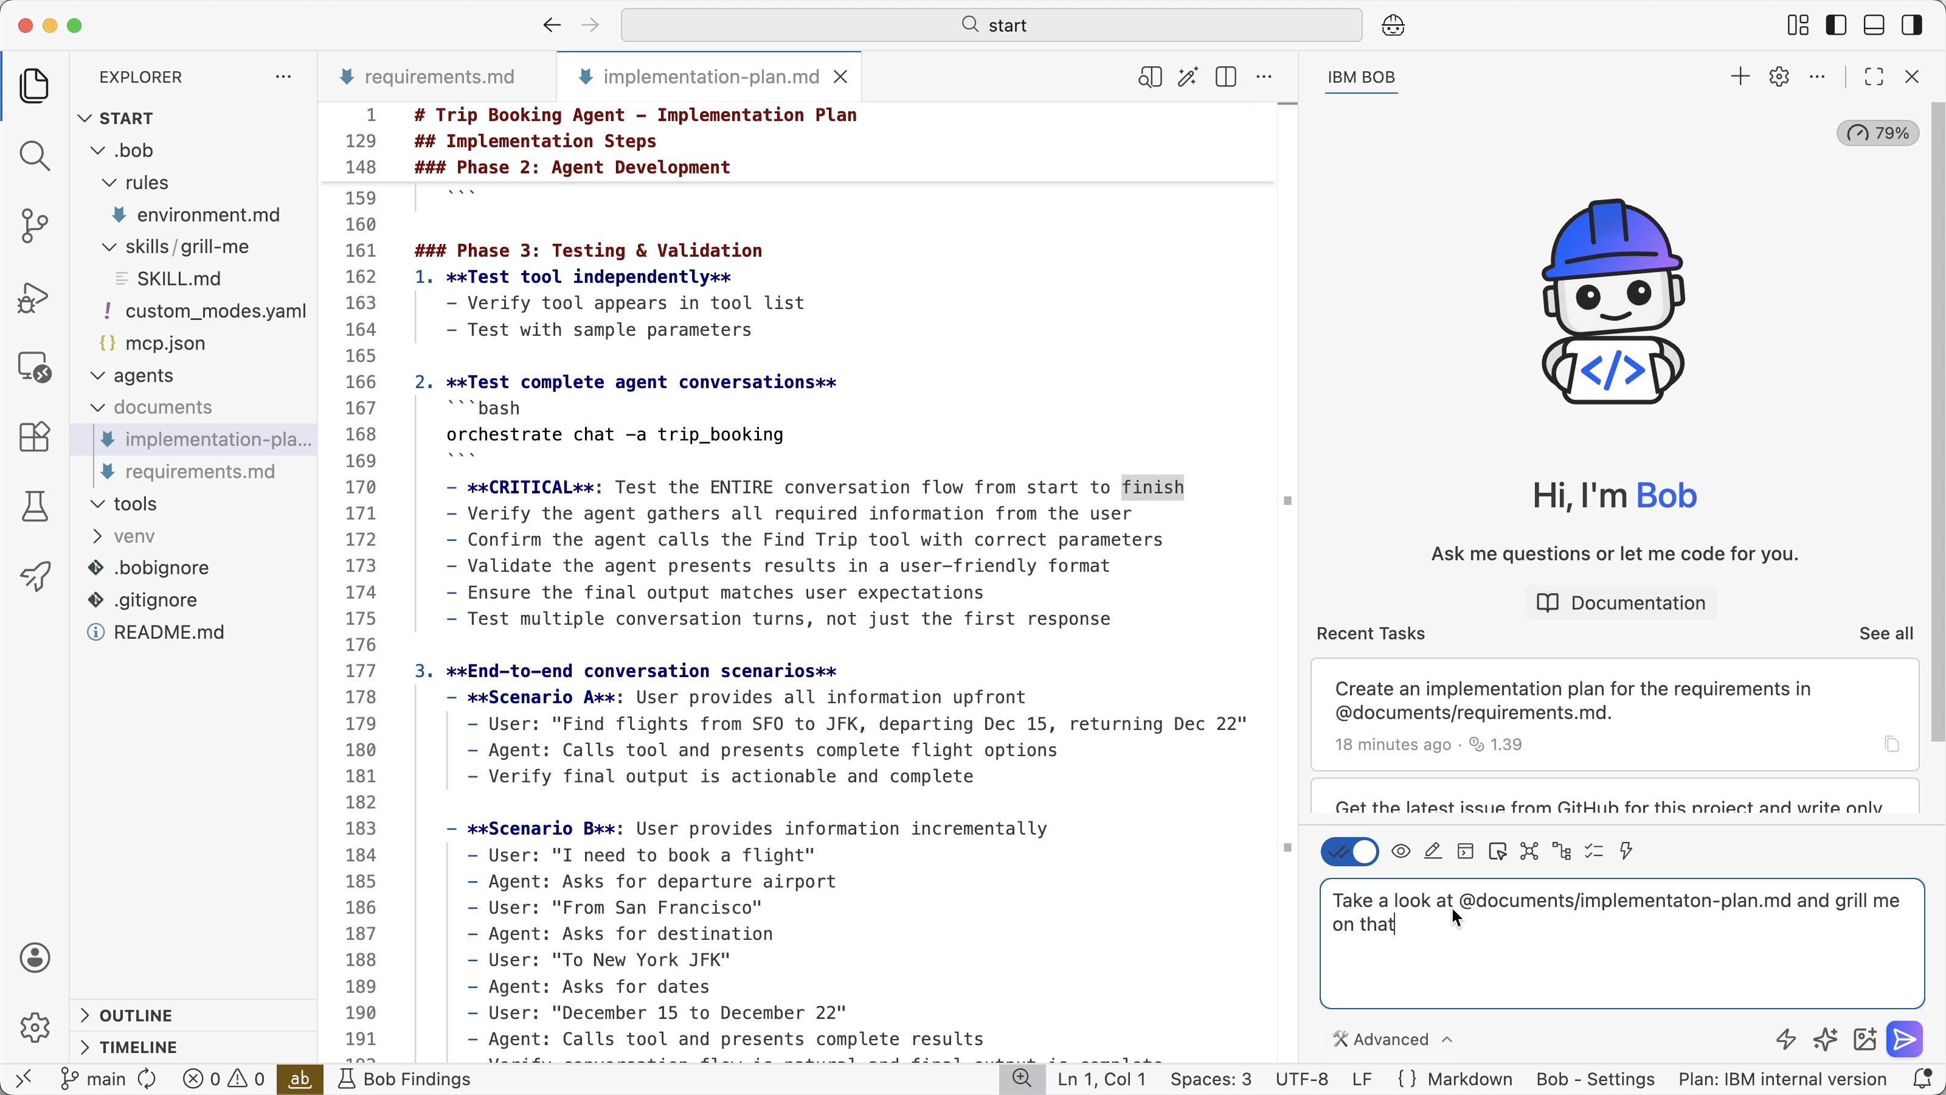Image resolution: width=1946 pixels, height=1095 pixels.
Task: Toggle the auto-approve switch
Action: [1350, 852]
